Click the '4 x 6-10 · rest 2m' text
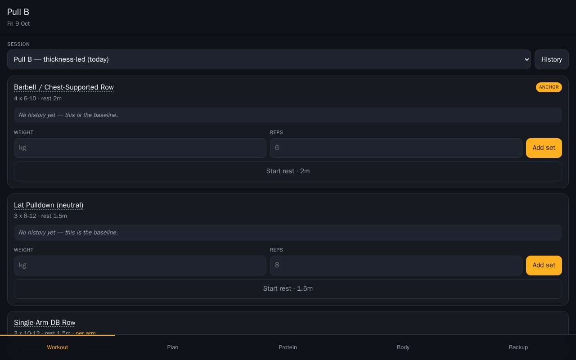 [x=38, y=99]
